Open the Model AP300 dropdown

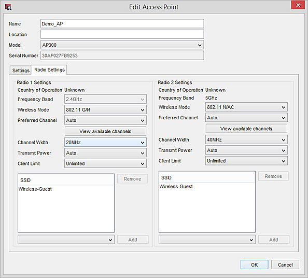tap(122, 45)
